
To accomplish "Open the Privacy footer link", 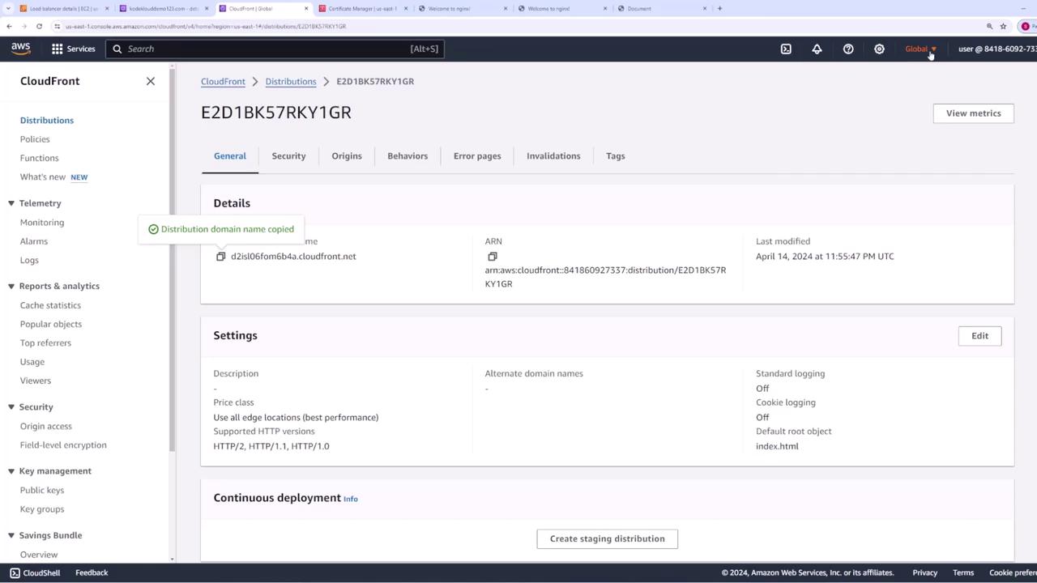I will point(925,572).
